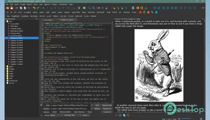This screenshot has width=210, height=120.
Task: Launch the green EpubCheck plugin icon
Action: [144, 12]
